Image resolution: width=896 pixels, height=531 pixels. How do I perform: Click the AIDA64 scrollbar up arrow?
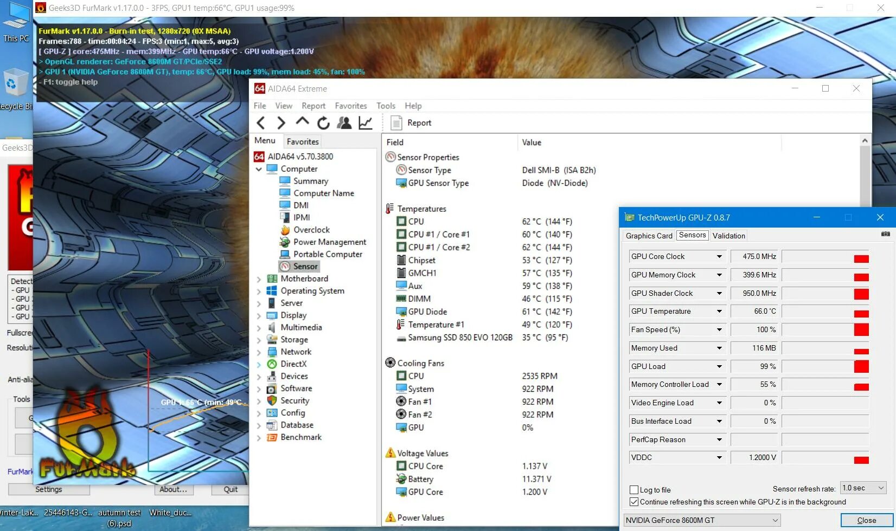tap(865, 141)
